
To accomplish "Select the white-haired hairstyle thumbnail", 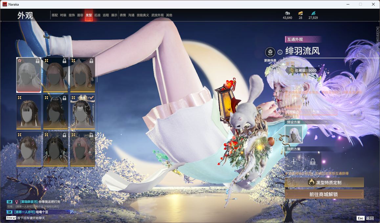I will click(29, 75).
